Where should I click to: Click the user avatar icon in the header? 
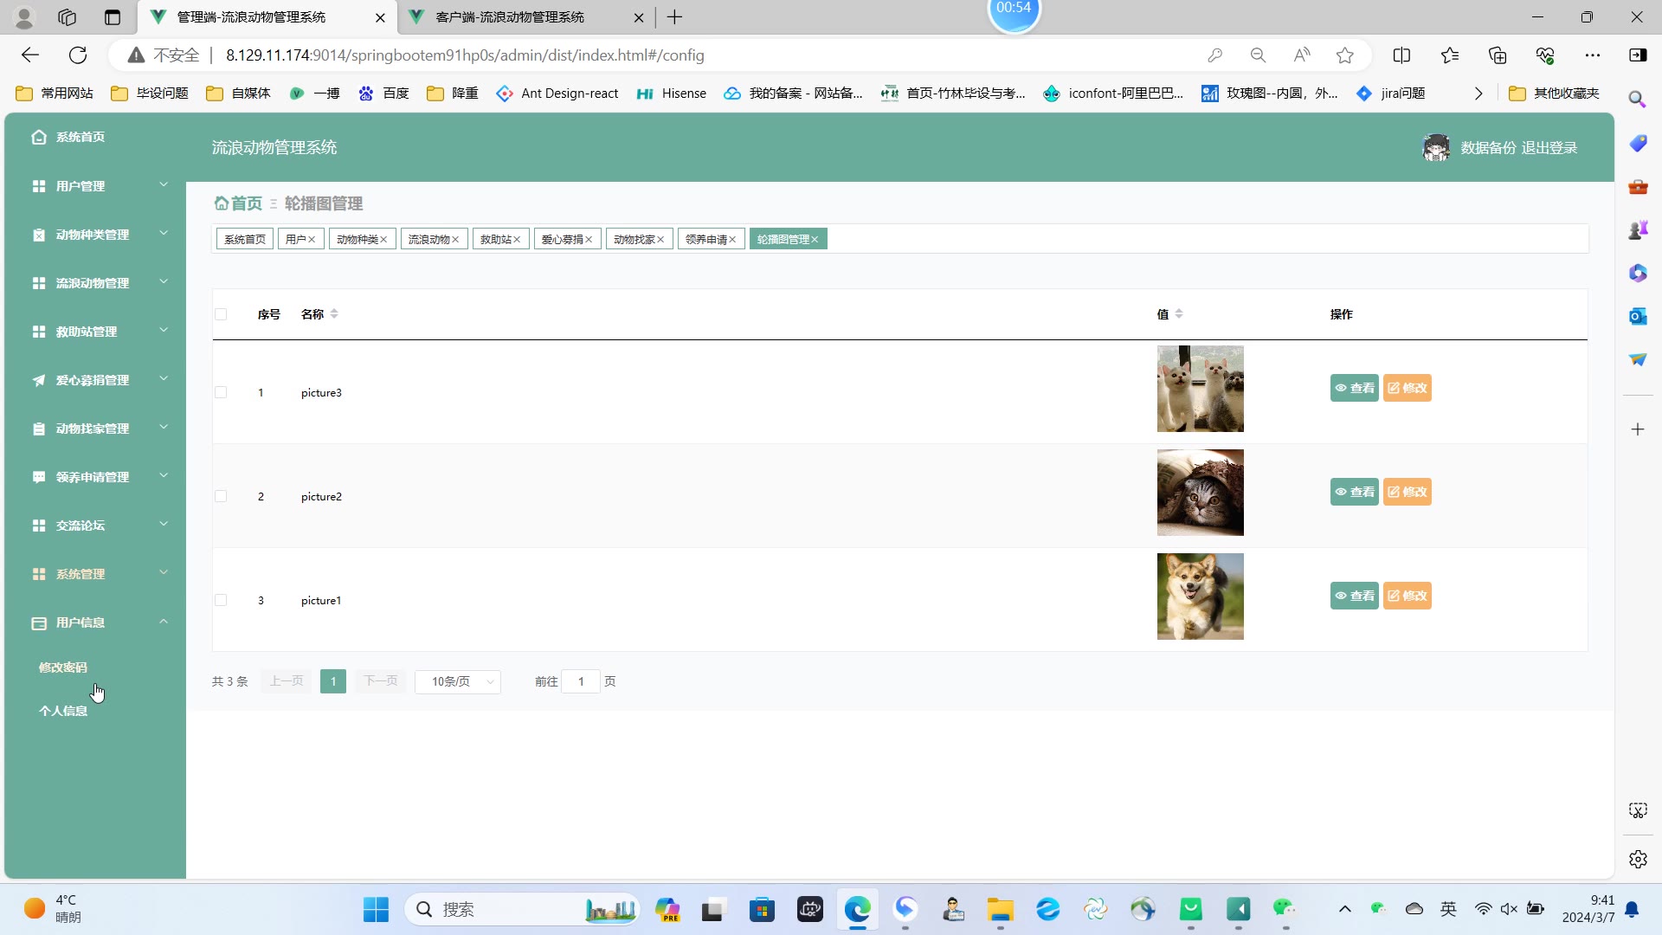[1436, 148]
